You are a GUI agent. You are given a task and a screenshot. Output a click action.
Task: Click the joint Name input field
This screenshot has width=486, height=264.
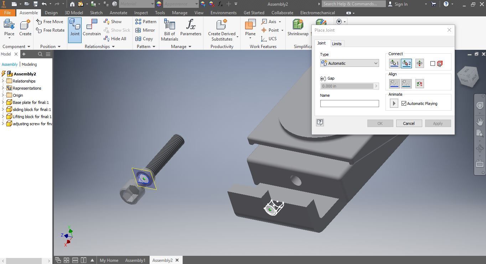coord(349,104)
